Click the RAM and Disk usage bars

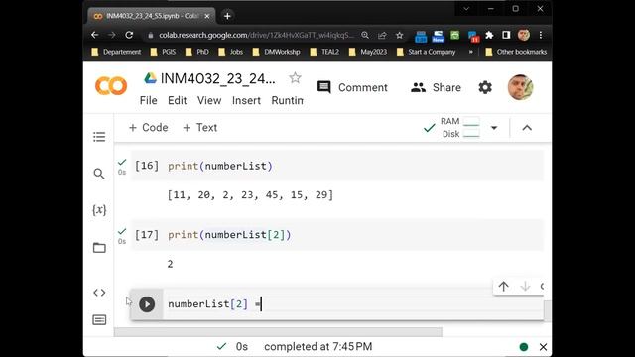(460, 128)
